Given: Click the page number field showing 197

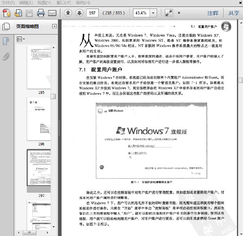Looking at the screenshot, I should pos(92,13).
